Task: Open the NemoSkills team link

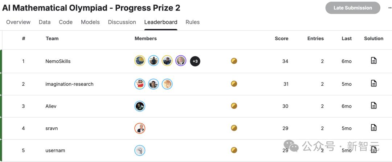Action: click(x=58, y=61)
